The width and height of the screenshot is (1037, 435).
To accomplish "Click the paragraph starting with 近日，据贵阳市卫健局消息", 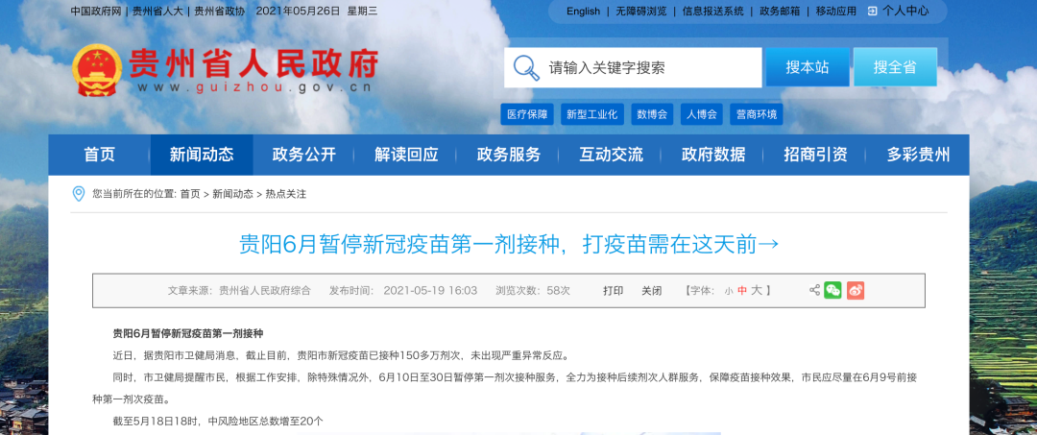I will (x=340, y=355).
